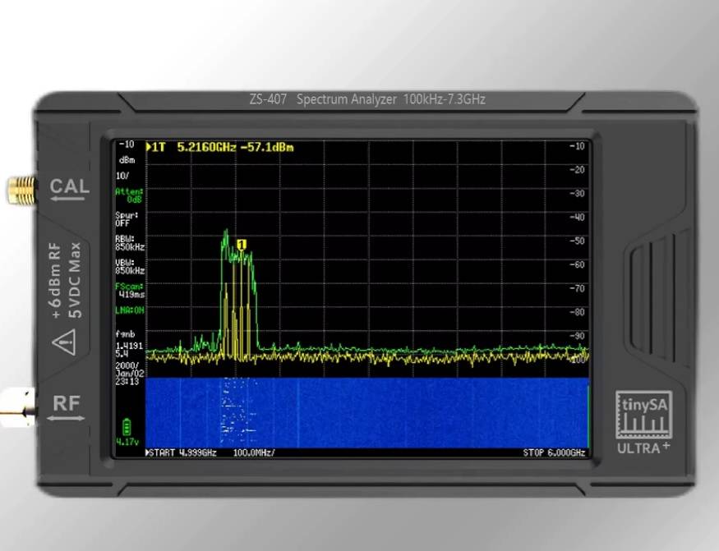Tap the -80 right-axis scale label
Viewport: 719px width, 551px height.
[578, 312]
